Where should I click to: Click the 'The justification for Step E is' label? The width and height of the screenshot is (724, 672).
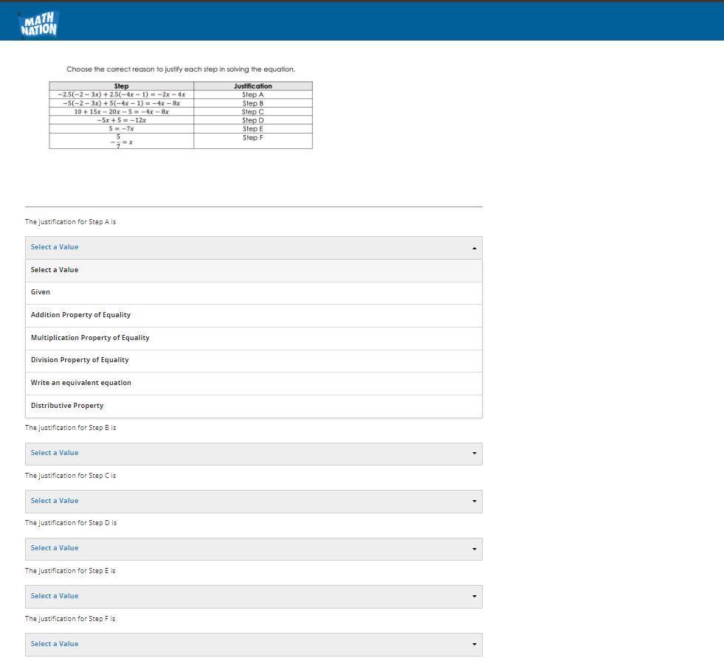[70, 571]
